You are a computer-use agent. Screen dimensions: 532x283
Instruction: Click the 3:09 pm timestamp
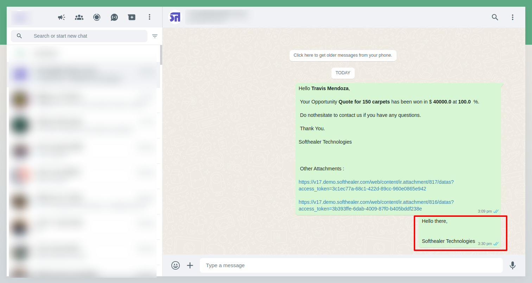pyautogui.click(x=484, y=211)
